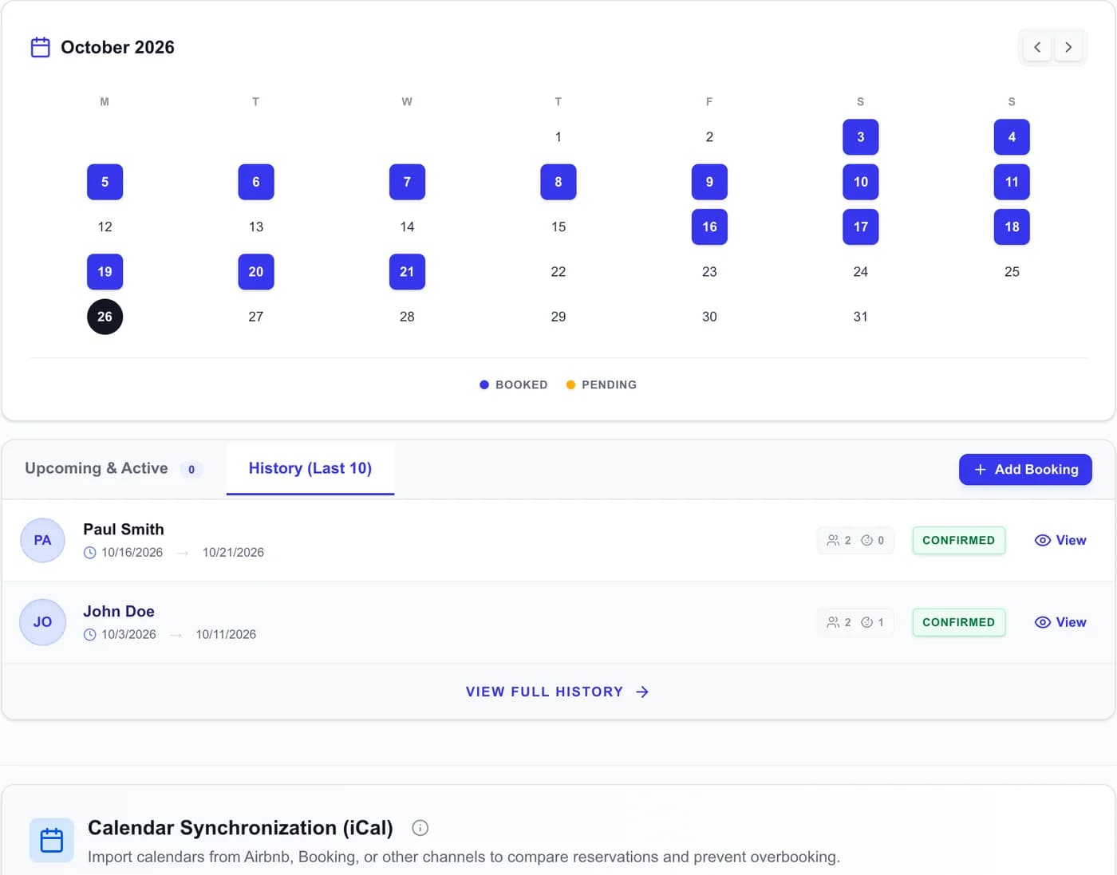This screenshot has width=1117, height=875.
Task: Select date 1 on the calendar
Action: click(x=558, y=137)
